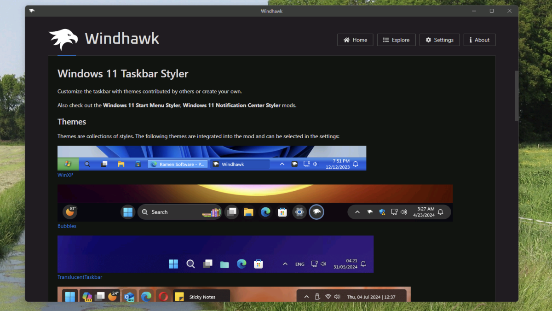Open Windows 11 Notification Center Styler link
The width and height of the screenshot is (552, 311).
(x=231, y=106)
